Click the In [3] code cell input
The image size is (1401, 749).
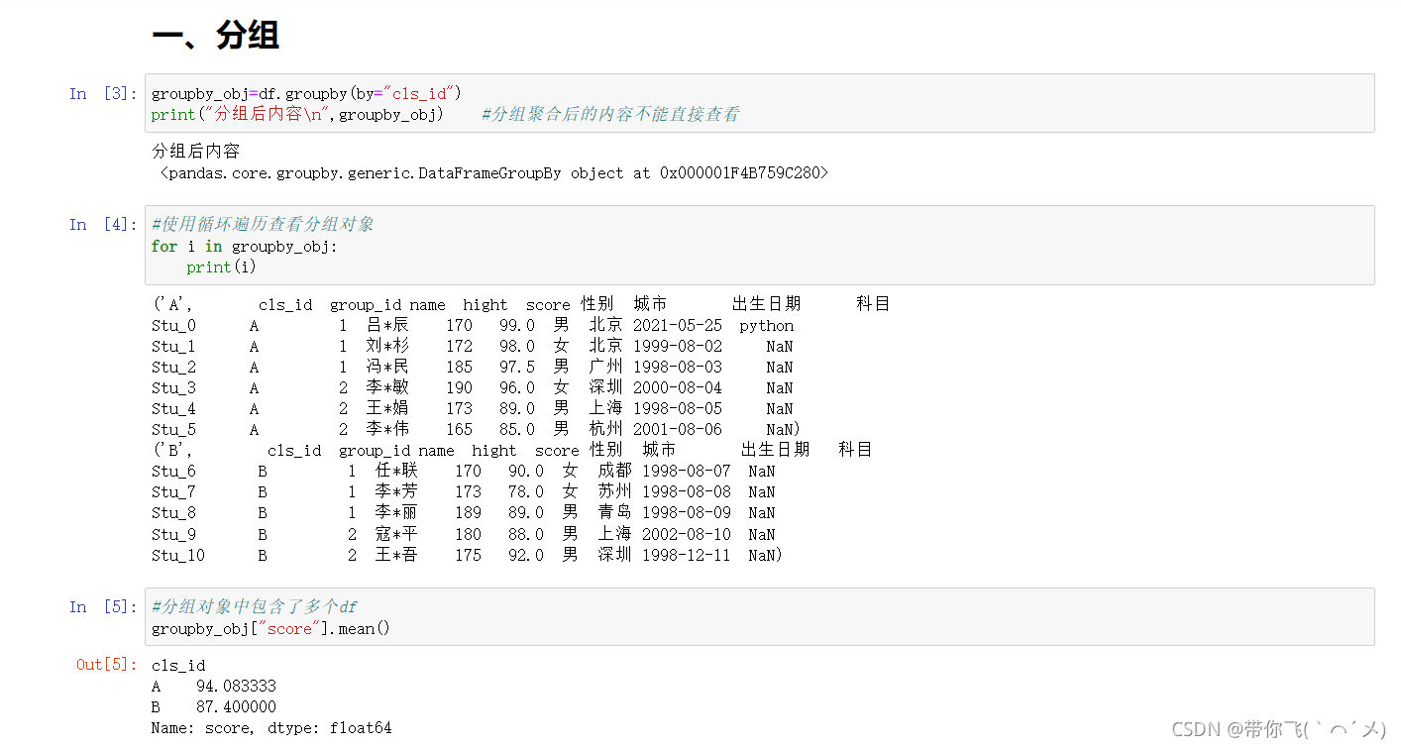[x=759, y=103]
